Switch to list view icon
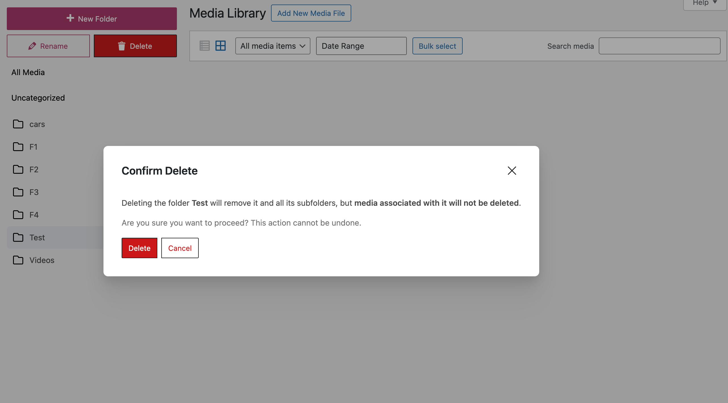 [204, 46]
